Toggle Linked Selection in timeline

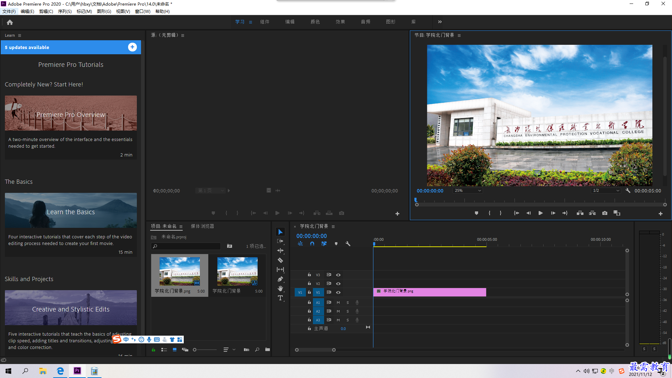click(324, 244)
